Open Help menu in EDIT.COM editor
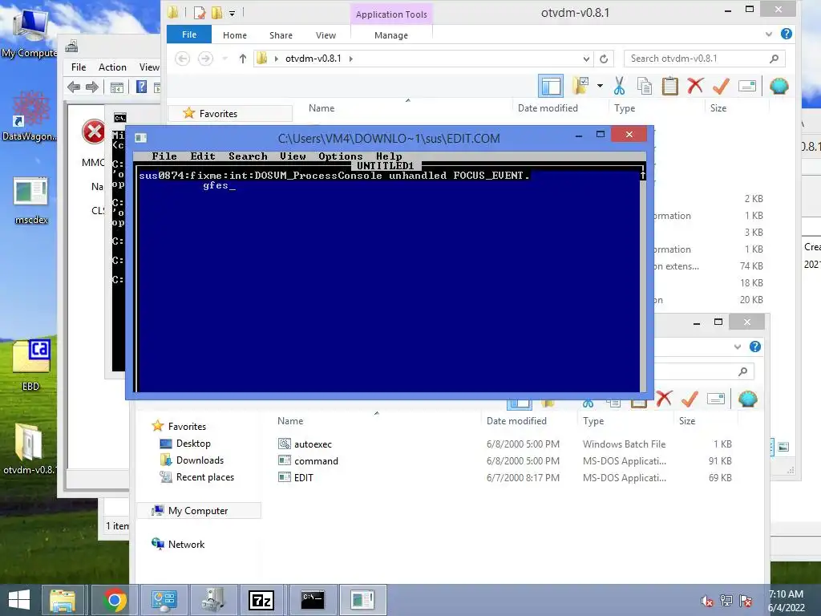 [x=389, y=156]
